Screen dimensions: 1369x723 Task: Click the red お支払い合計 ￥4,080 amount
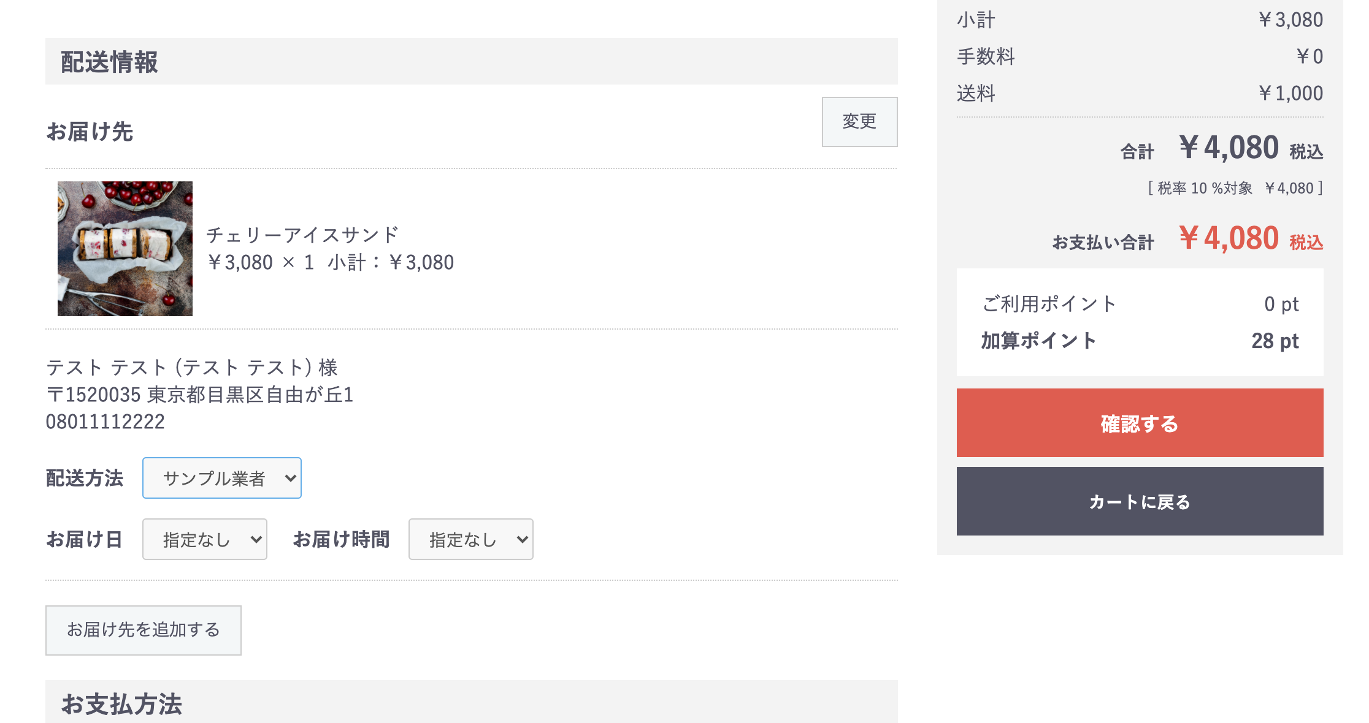point(1229,238)
